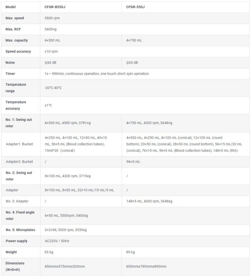Click the Temperature accuracy row label

point(16,105)
